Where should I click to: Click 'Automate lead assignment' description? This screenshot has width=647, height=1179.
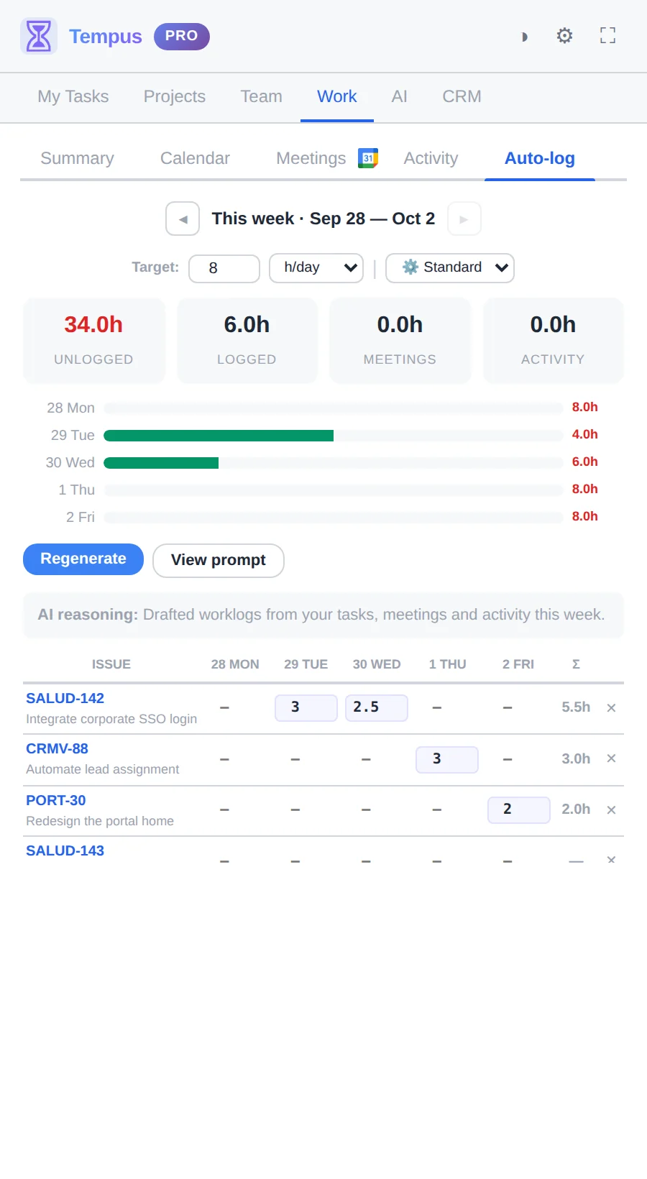[103, 769]
